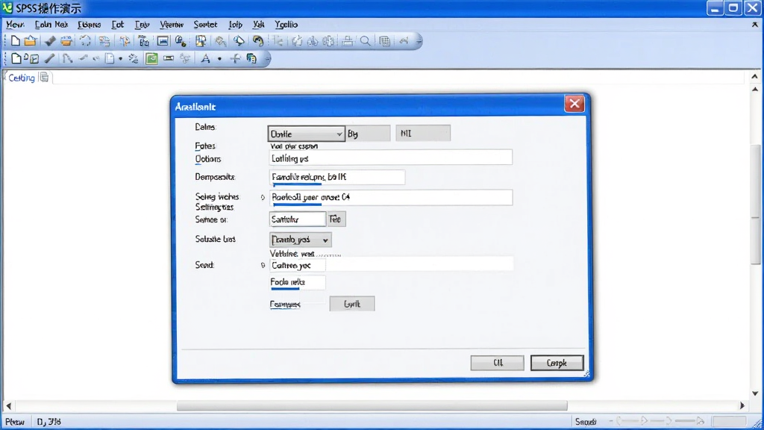Click the Sartiuler input field
Screen dimensions: 764x430
pyautogui.click(x=297, y=219)
